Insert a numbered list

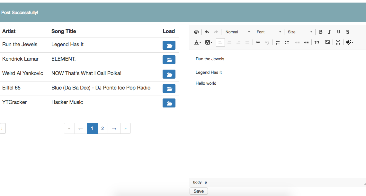click(278, 42)
